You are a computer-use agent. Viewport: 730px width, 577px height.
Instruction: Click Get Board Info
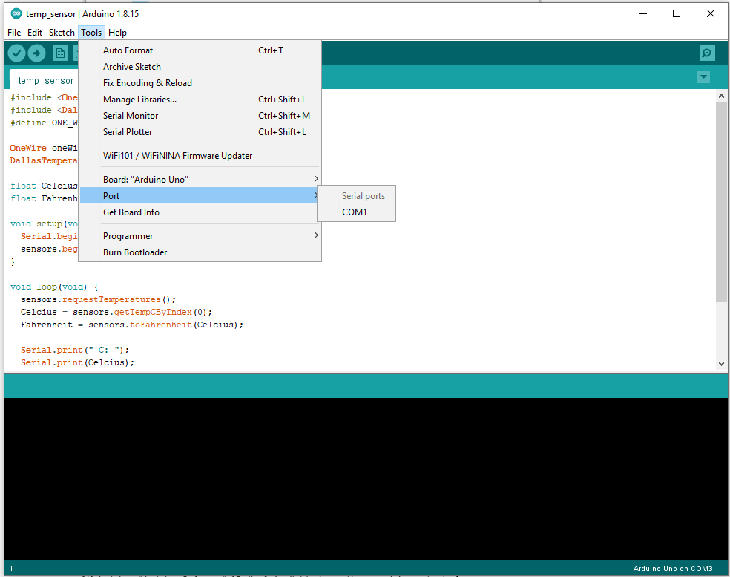pyautogui.click(x=131, y=212)
